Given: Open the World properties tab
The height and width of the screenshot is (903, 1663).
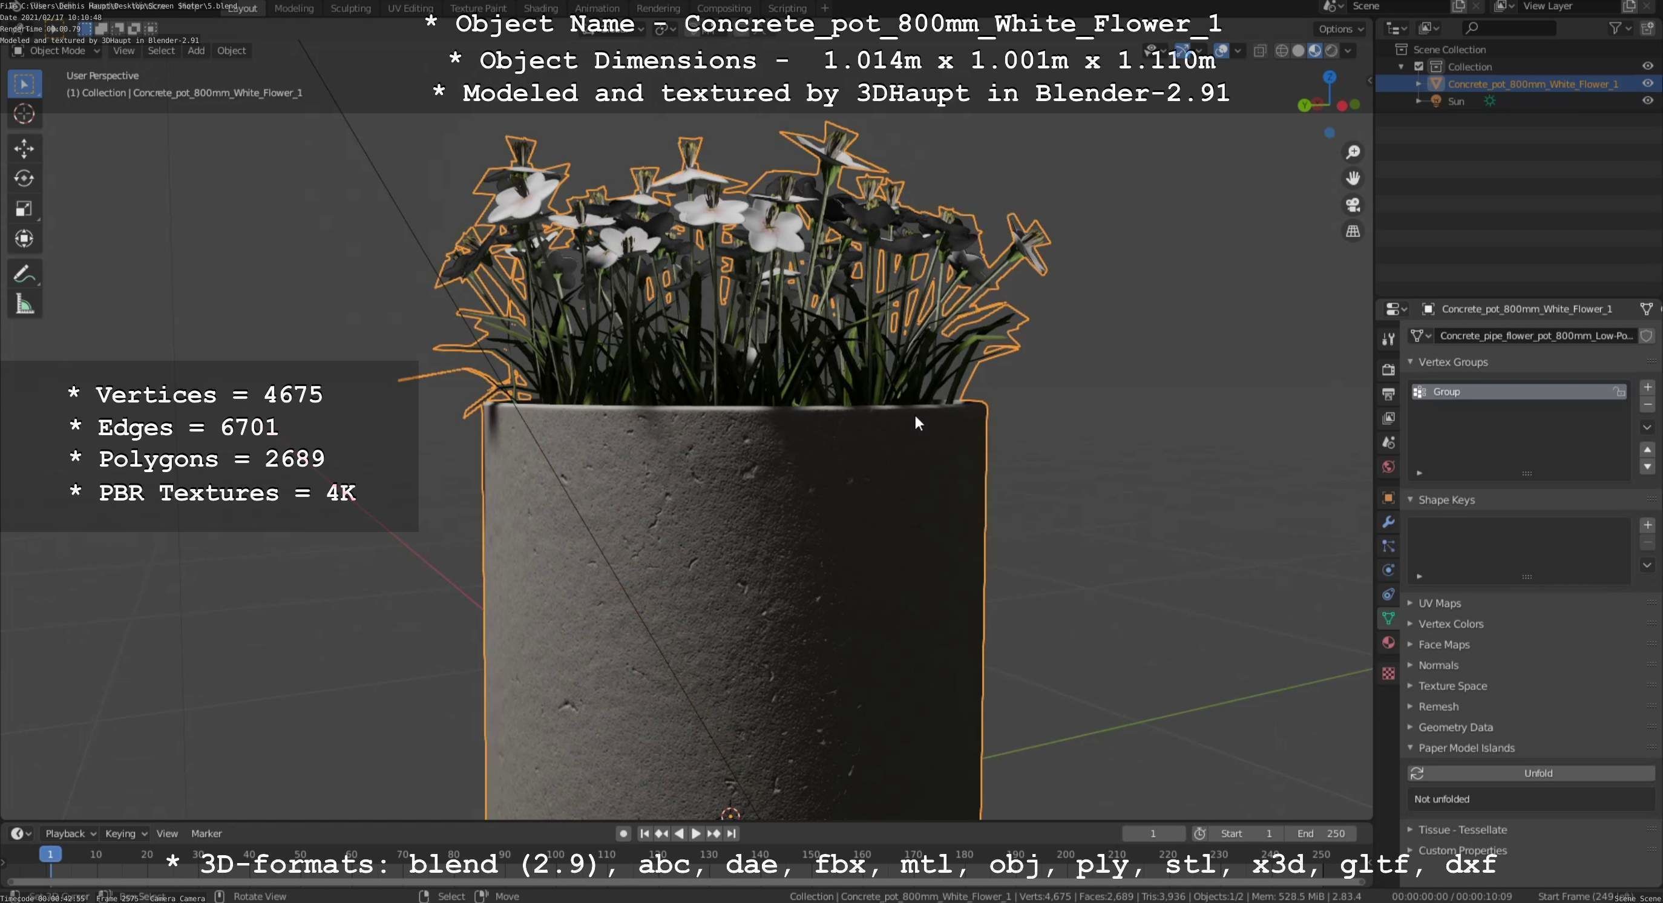Looking at the screenshot, I should [1389, 467].
